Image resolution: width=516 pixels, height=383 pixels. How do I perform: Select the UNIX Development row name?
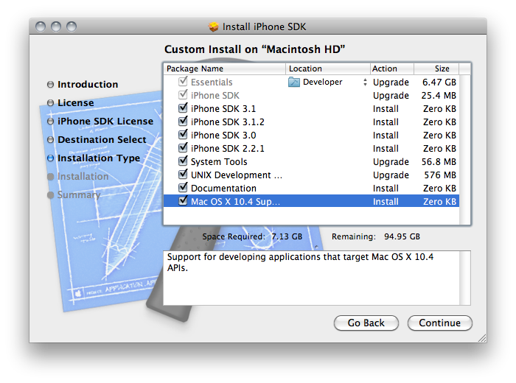pyautogui.click(x=237, y=175)
